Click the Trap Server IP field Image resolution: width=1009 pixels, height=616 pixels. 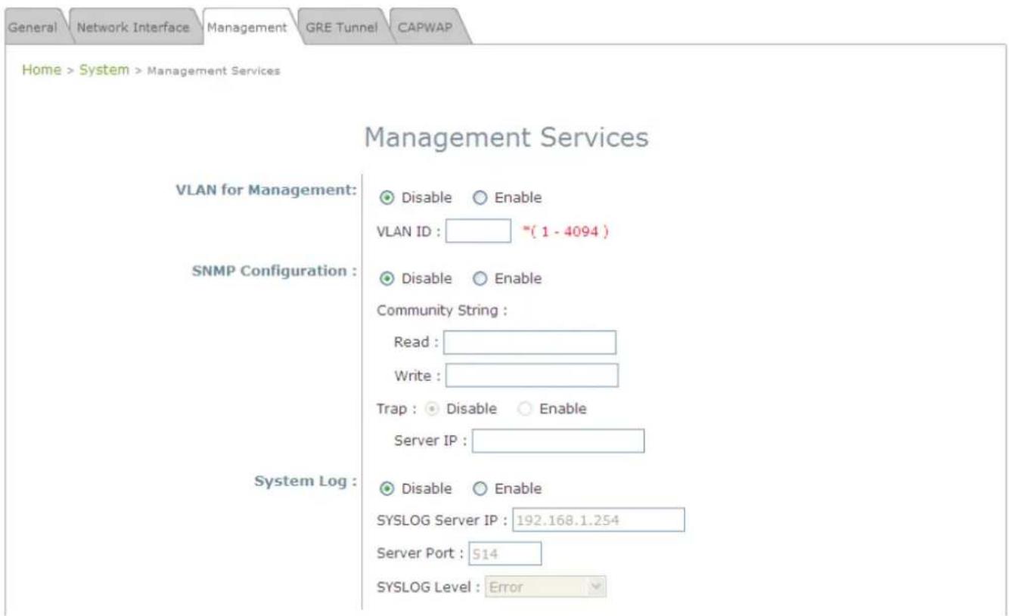(558, 441)
